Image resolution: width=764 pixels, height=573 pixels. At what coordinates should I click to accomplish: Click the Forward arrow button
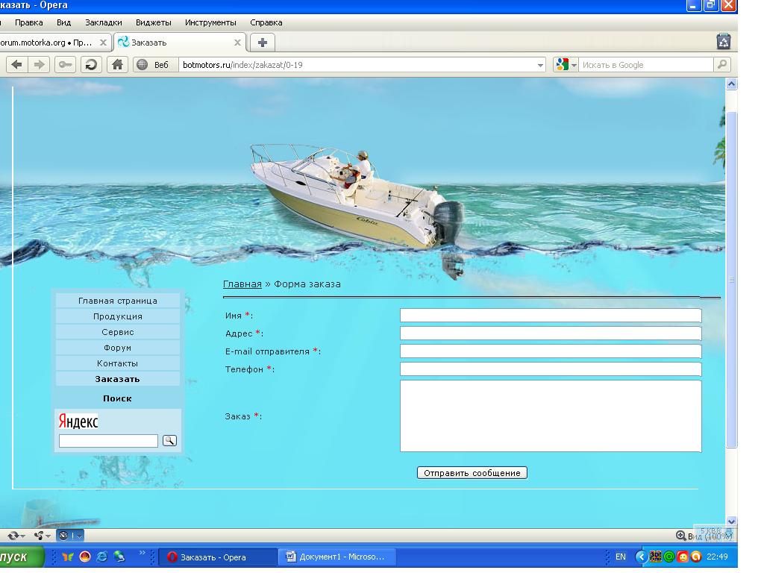[40, 65]
